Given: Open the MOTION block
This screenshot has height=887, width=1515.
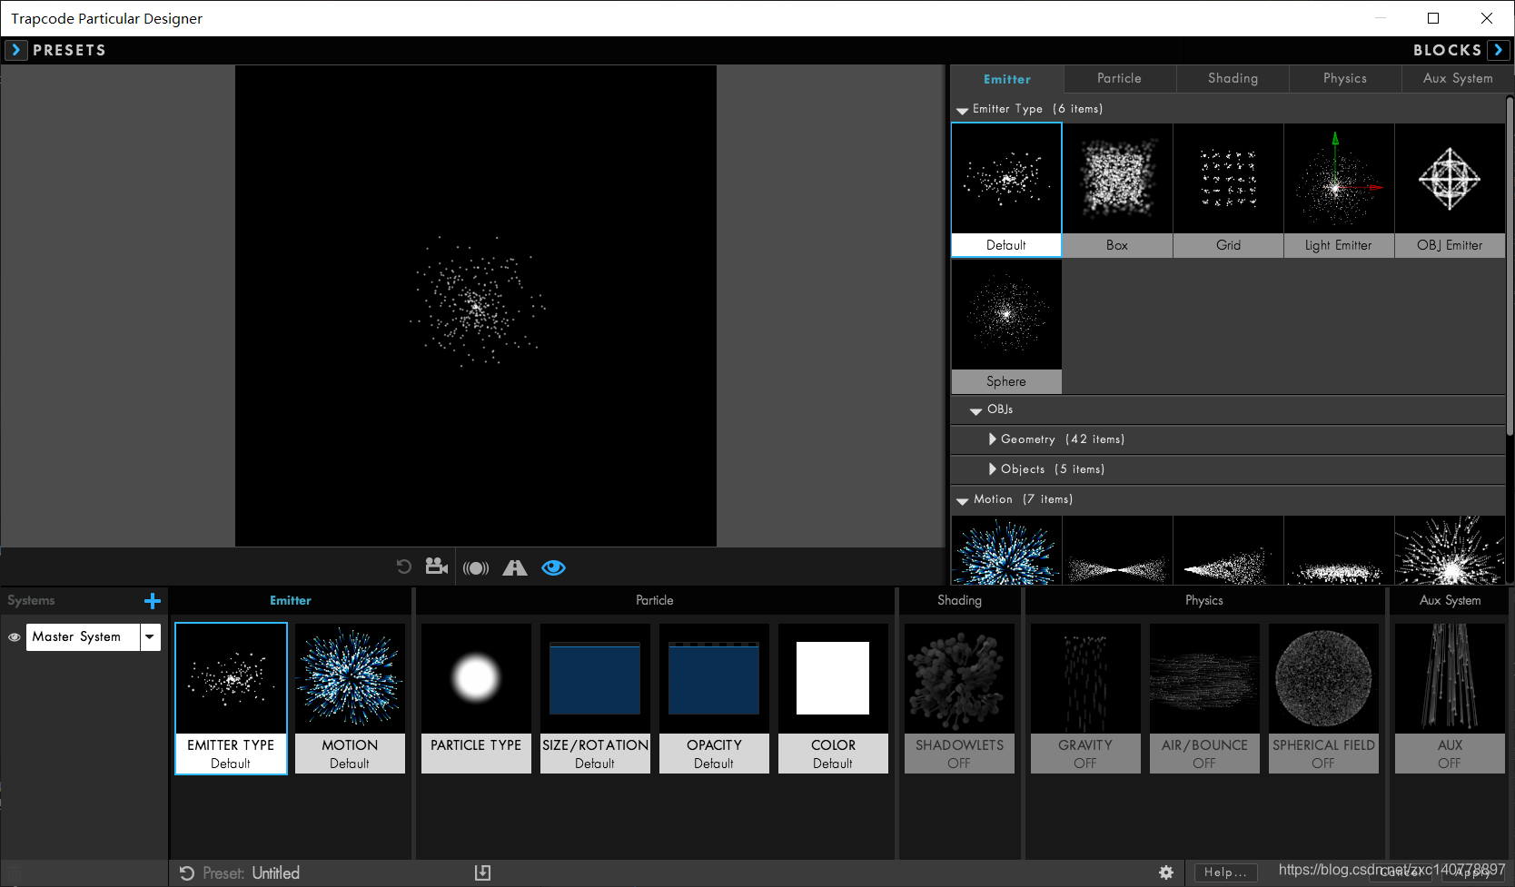Looking at the screenshot, I should pos(350,698).
